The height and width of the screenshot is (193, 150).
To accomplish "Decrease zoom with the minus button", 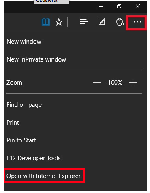I will pyautogui.click(x=97, y=82).
